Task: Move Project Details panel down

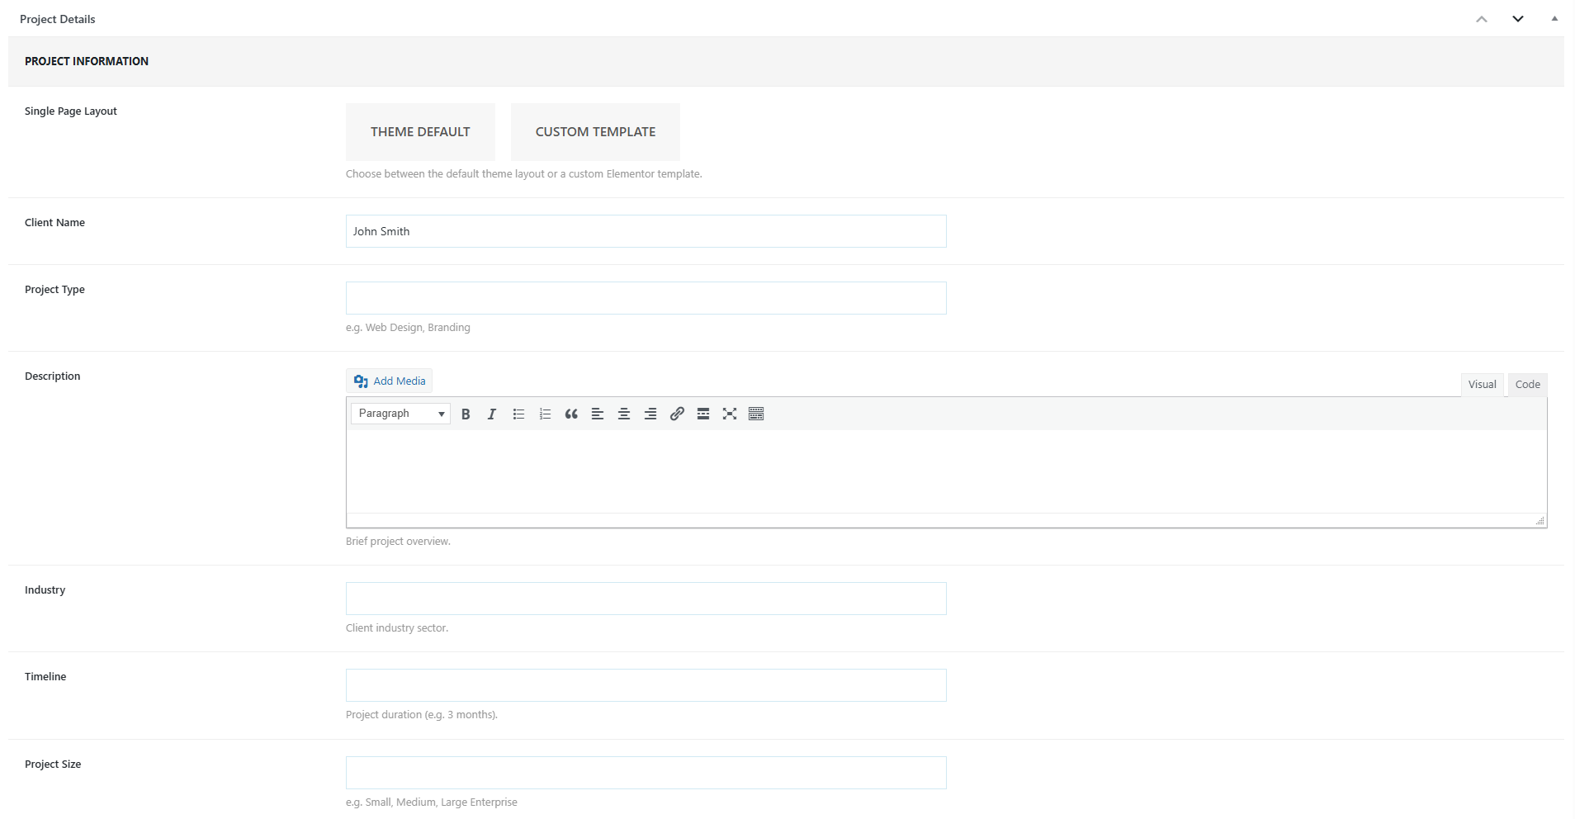Action: pos(1517,19)
